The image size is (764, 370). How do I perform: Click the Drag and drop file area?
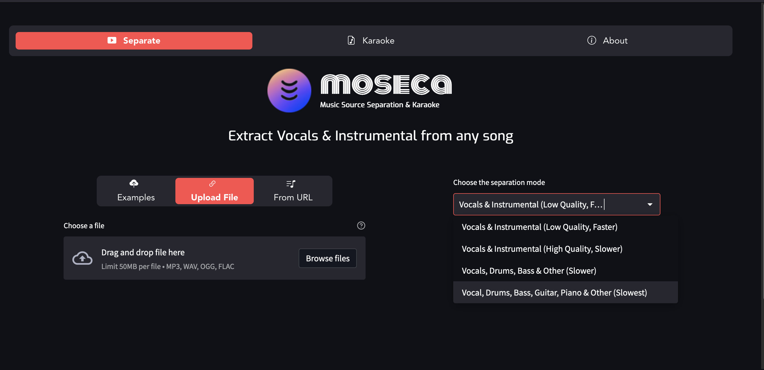pos(215,258)
